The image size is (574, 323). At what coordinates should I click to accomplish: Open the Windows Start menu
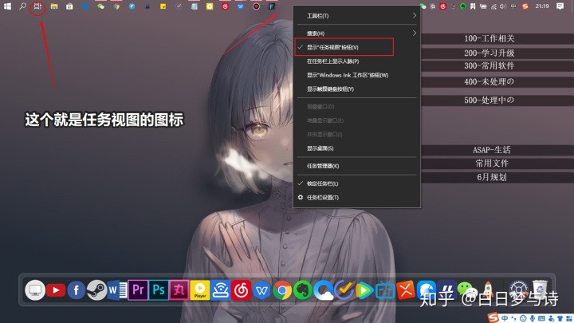(7, 6)
